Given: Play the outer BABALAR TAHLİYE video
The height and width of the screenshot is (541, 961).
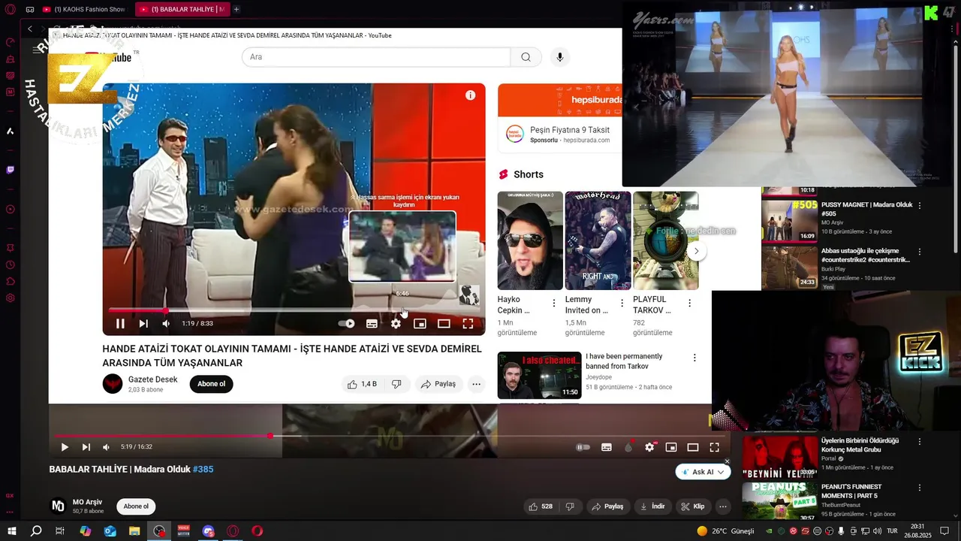Looking at the screenshot, I should pyautogui.click(x=65, y=447).
